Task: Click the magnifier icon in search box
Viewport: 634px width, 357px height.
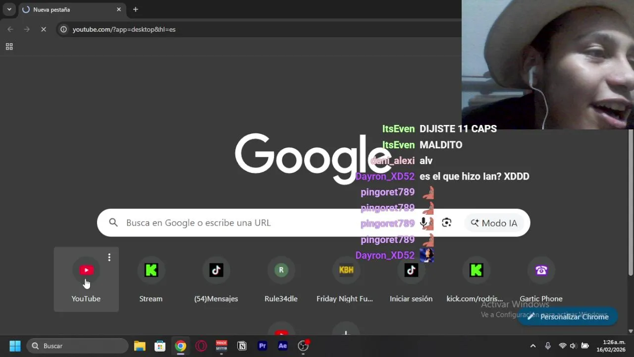Action: click(x=113, y=223)
